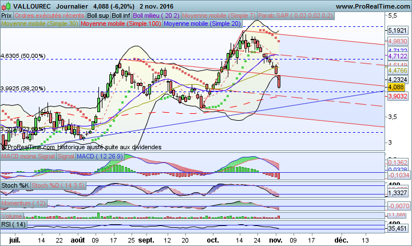Click the 11,6M volume value tag

click(397, 215)
